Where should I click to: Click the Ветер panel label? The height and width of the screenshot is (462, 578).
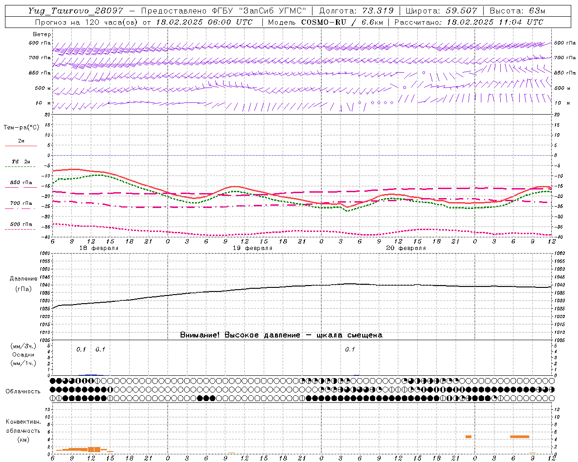pos(42,34)
